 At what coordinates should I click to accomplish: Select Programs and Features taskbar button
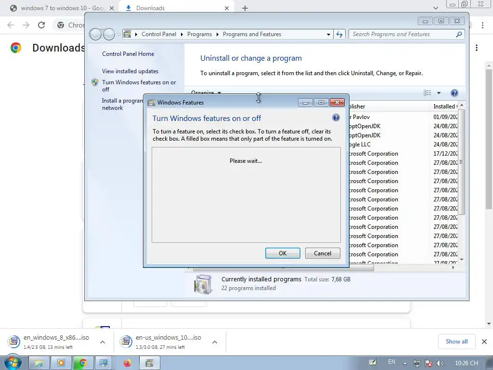(150, 363)
